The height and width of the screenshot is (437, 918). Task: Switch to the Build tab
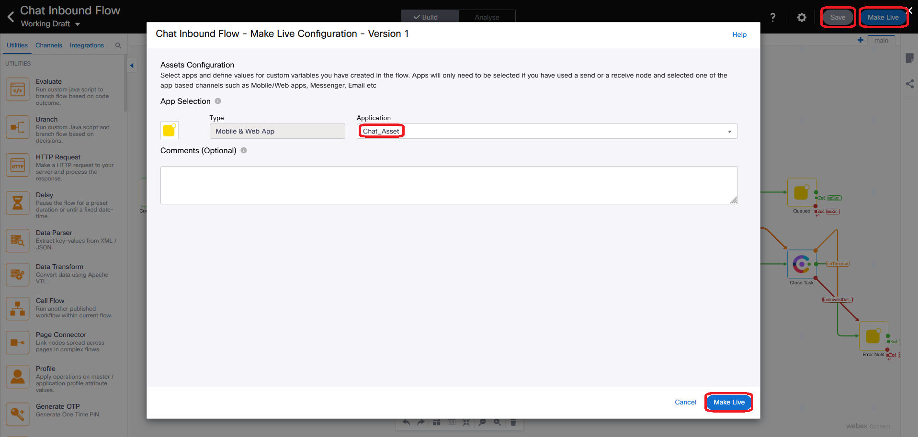click(430, 16)
